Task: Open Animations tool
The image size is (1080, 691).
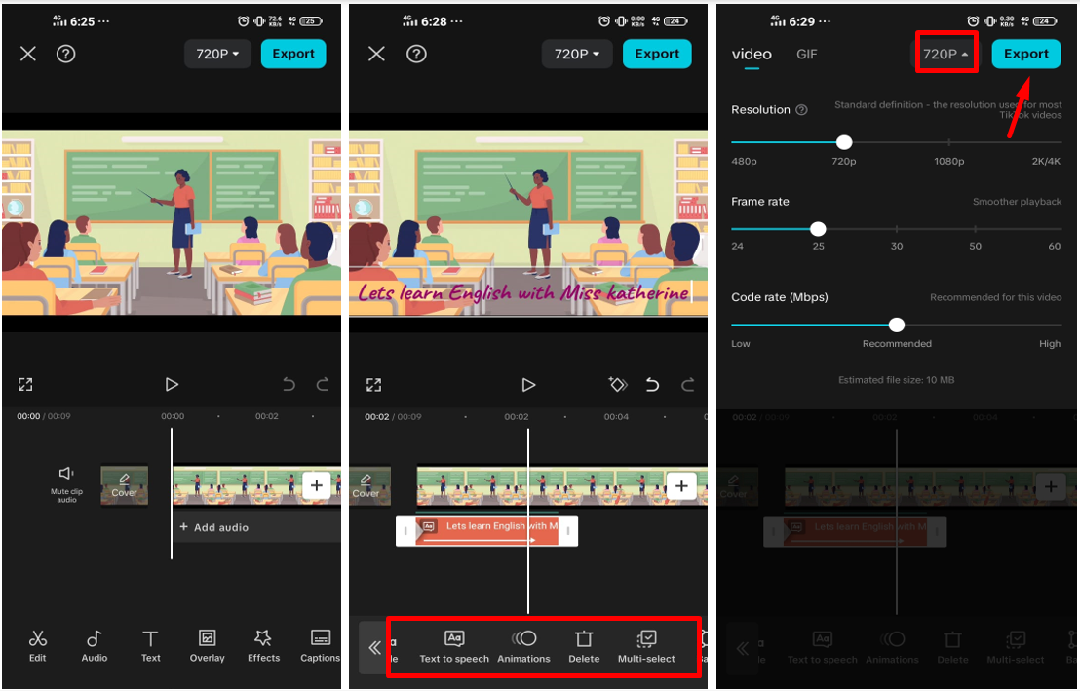Action: pyautogui.click(x=524, y=647)
